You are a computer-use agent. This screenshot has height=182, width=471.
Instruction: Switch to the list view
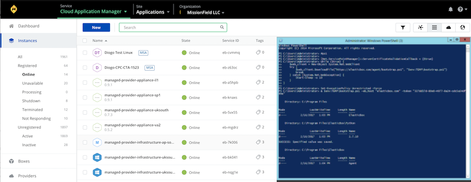[434, 27]
